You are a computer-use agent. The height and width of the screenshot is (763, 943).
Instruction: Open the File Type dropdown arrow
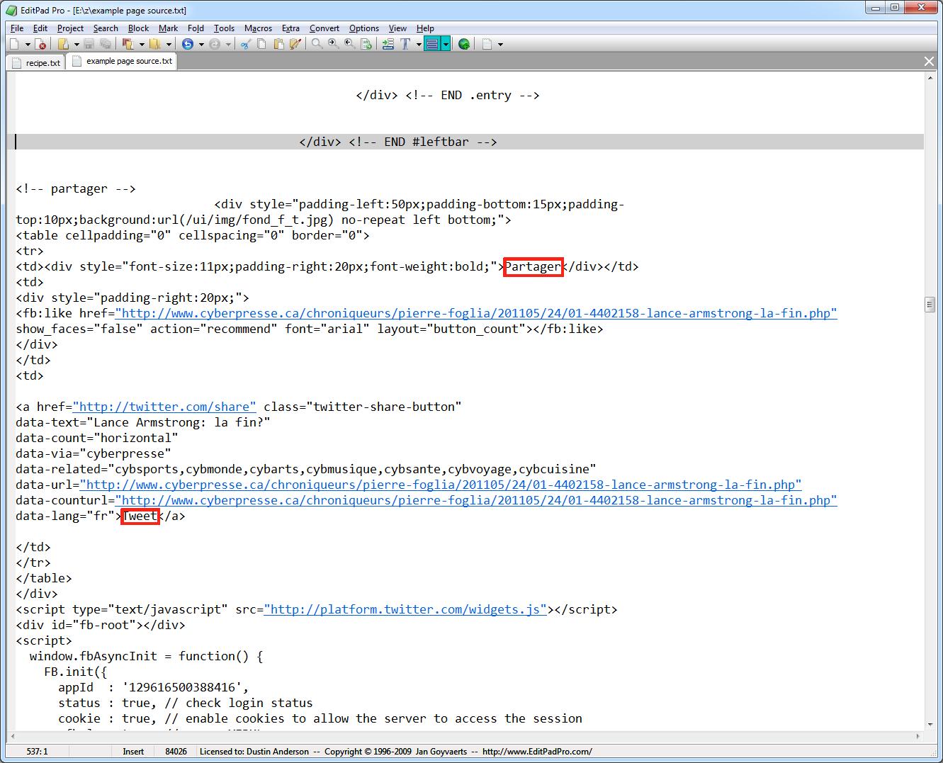point(500,44)
